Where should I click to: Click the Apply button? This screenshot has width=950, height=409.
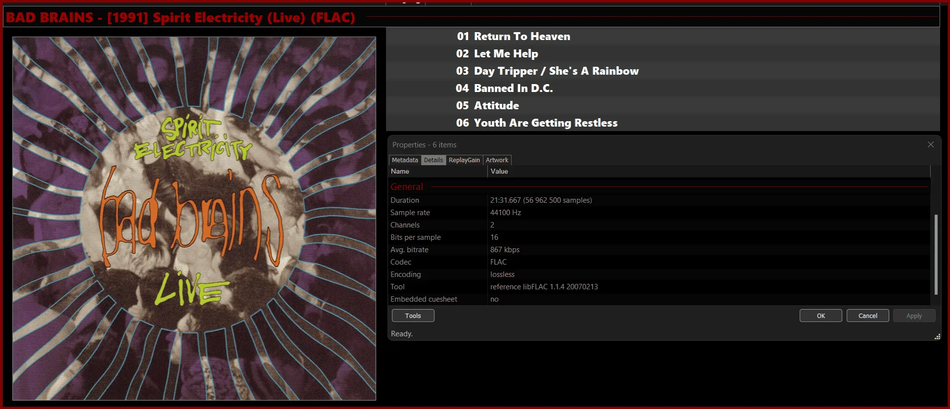point(914,316)
